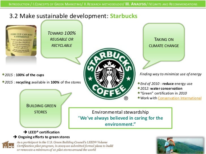206x154 pixels.
Task: Select the green 'Starbucks' word in the title
Action: [124, 16]
